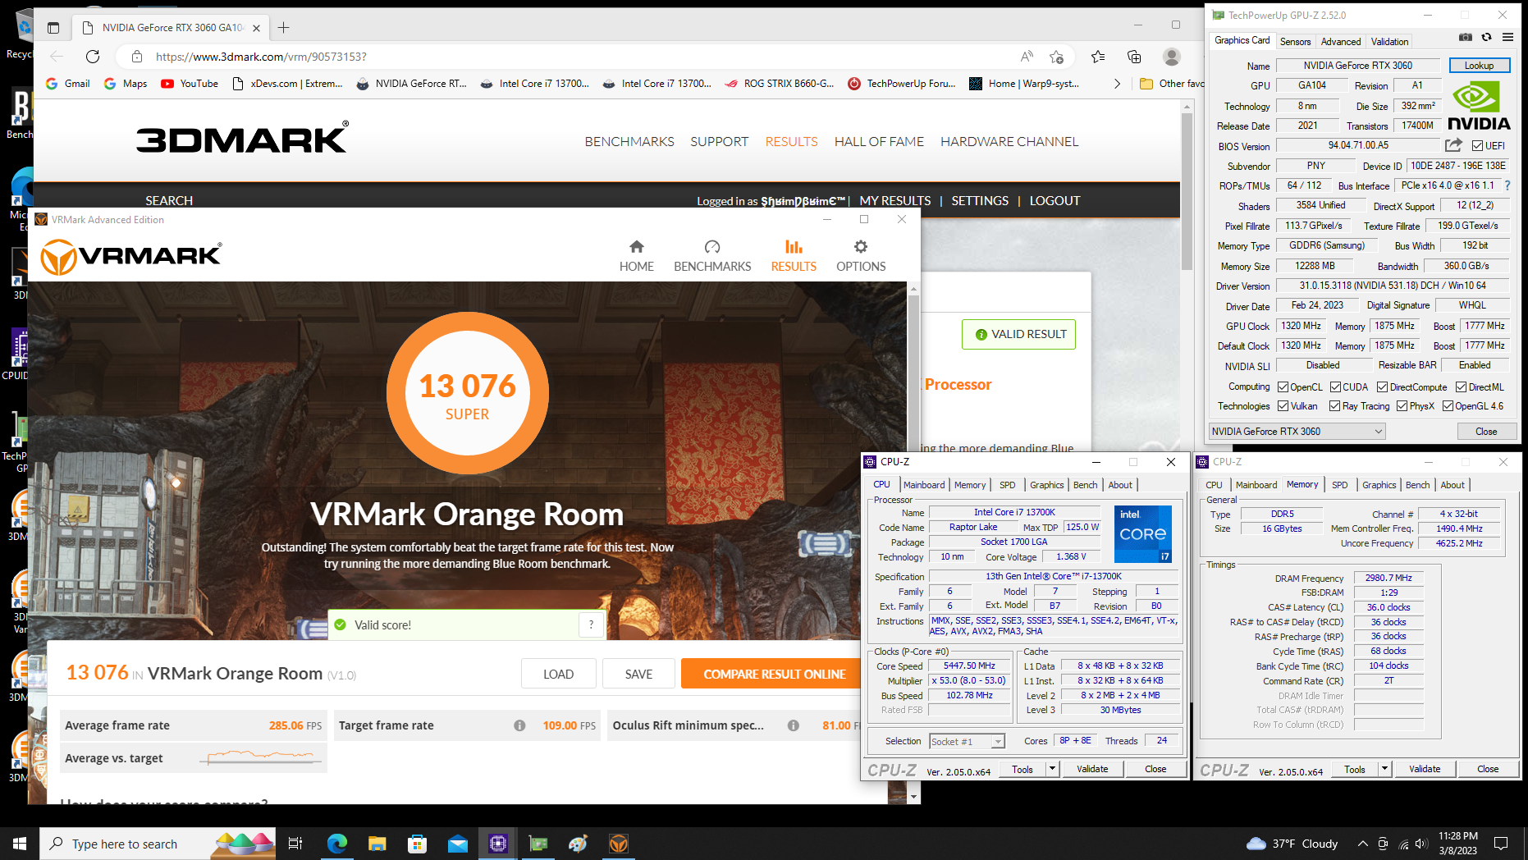1528x860 pixels.
Task: Open the MY RESULTS link on 3DMark
Action: pos(894,200)
